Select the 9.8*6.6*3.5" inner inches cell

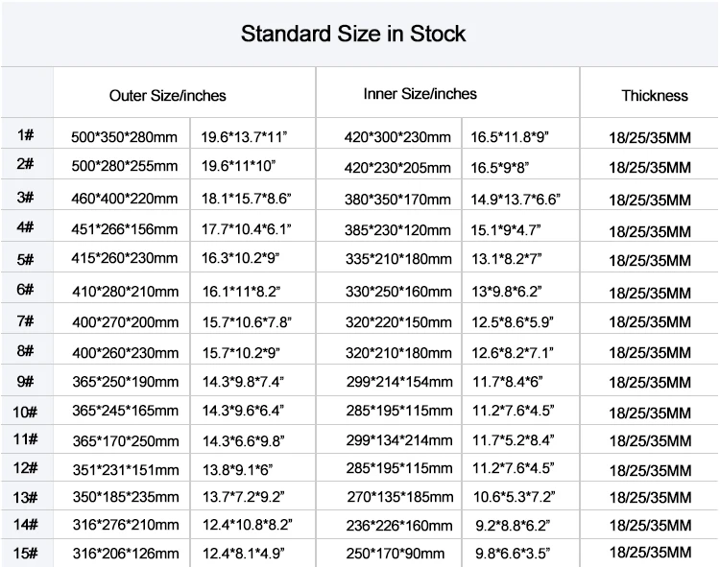point(512,554)
